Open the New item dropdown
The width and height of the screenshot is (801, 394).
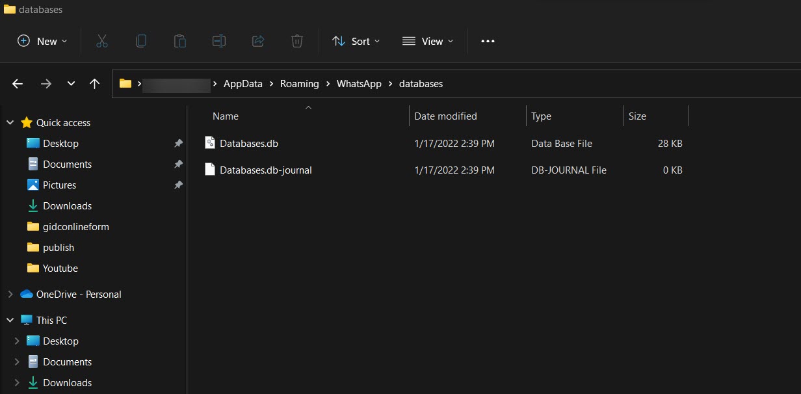coord(42,41)
